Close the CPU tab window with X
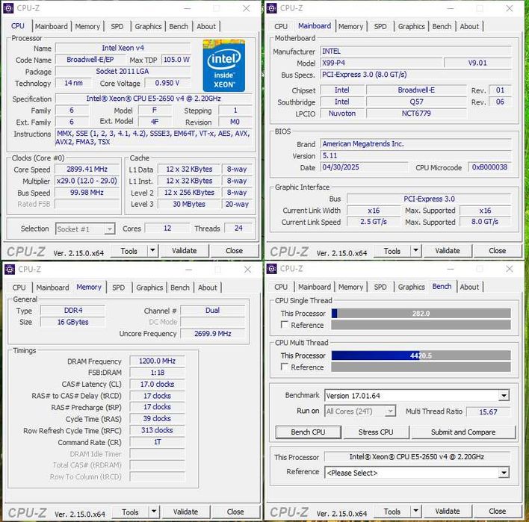Viewport: 529px width, 522px height. coord(247,8)
